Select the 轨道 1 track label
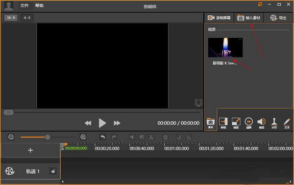The height and width of the screenshot is (185, 294). pos(33,171)
